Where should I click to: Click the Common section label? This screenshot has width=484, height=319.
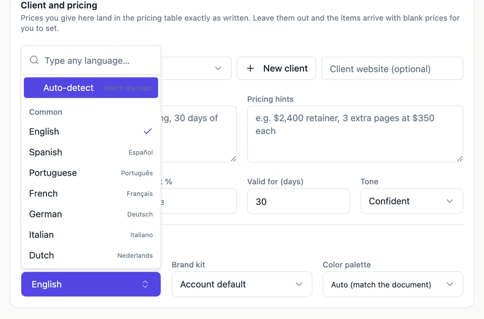click(46, 112)
